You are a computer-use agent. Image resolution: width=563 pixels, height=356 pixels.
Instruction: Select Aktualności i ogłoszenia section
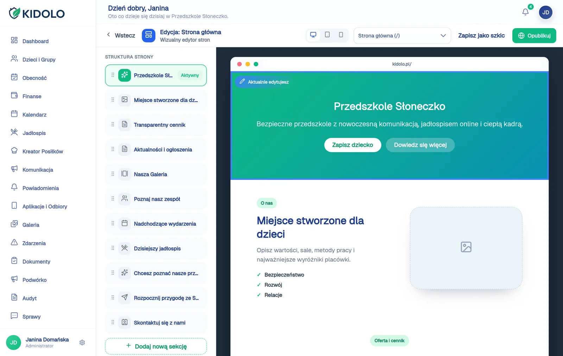pyautogui.click(x=156, y=149)
